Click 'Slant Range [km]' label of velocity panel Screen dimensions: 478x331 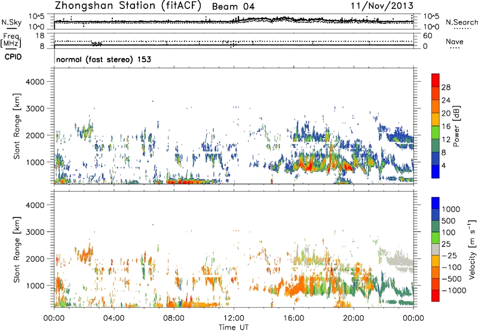pyautogui.click(x=17, y=249)
